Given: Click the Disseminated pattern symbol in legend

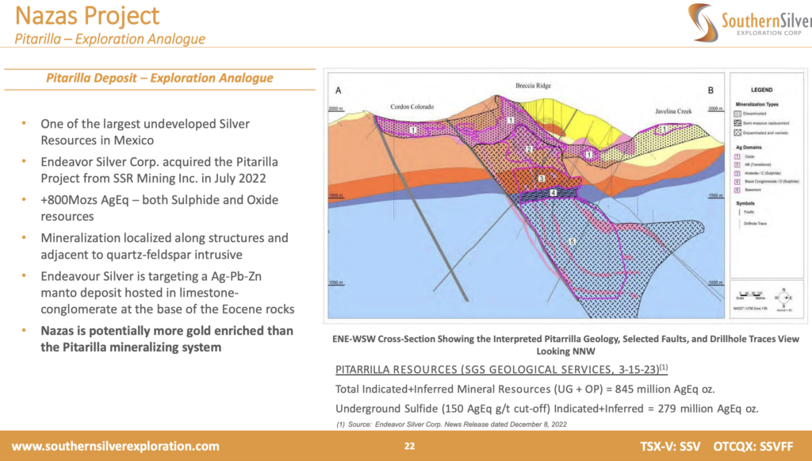Looking at the screenshot, I should click(740, 114).
